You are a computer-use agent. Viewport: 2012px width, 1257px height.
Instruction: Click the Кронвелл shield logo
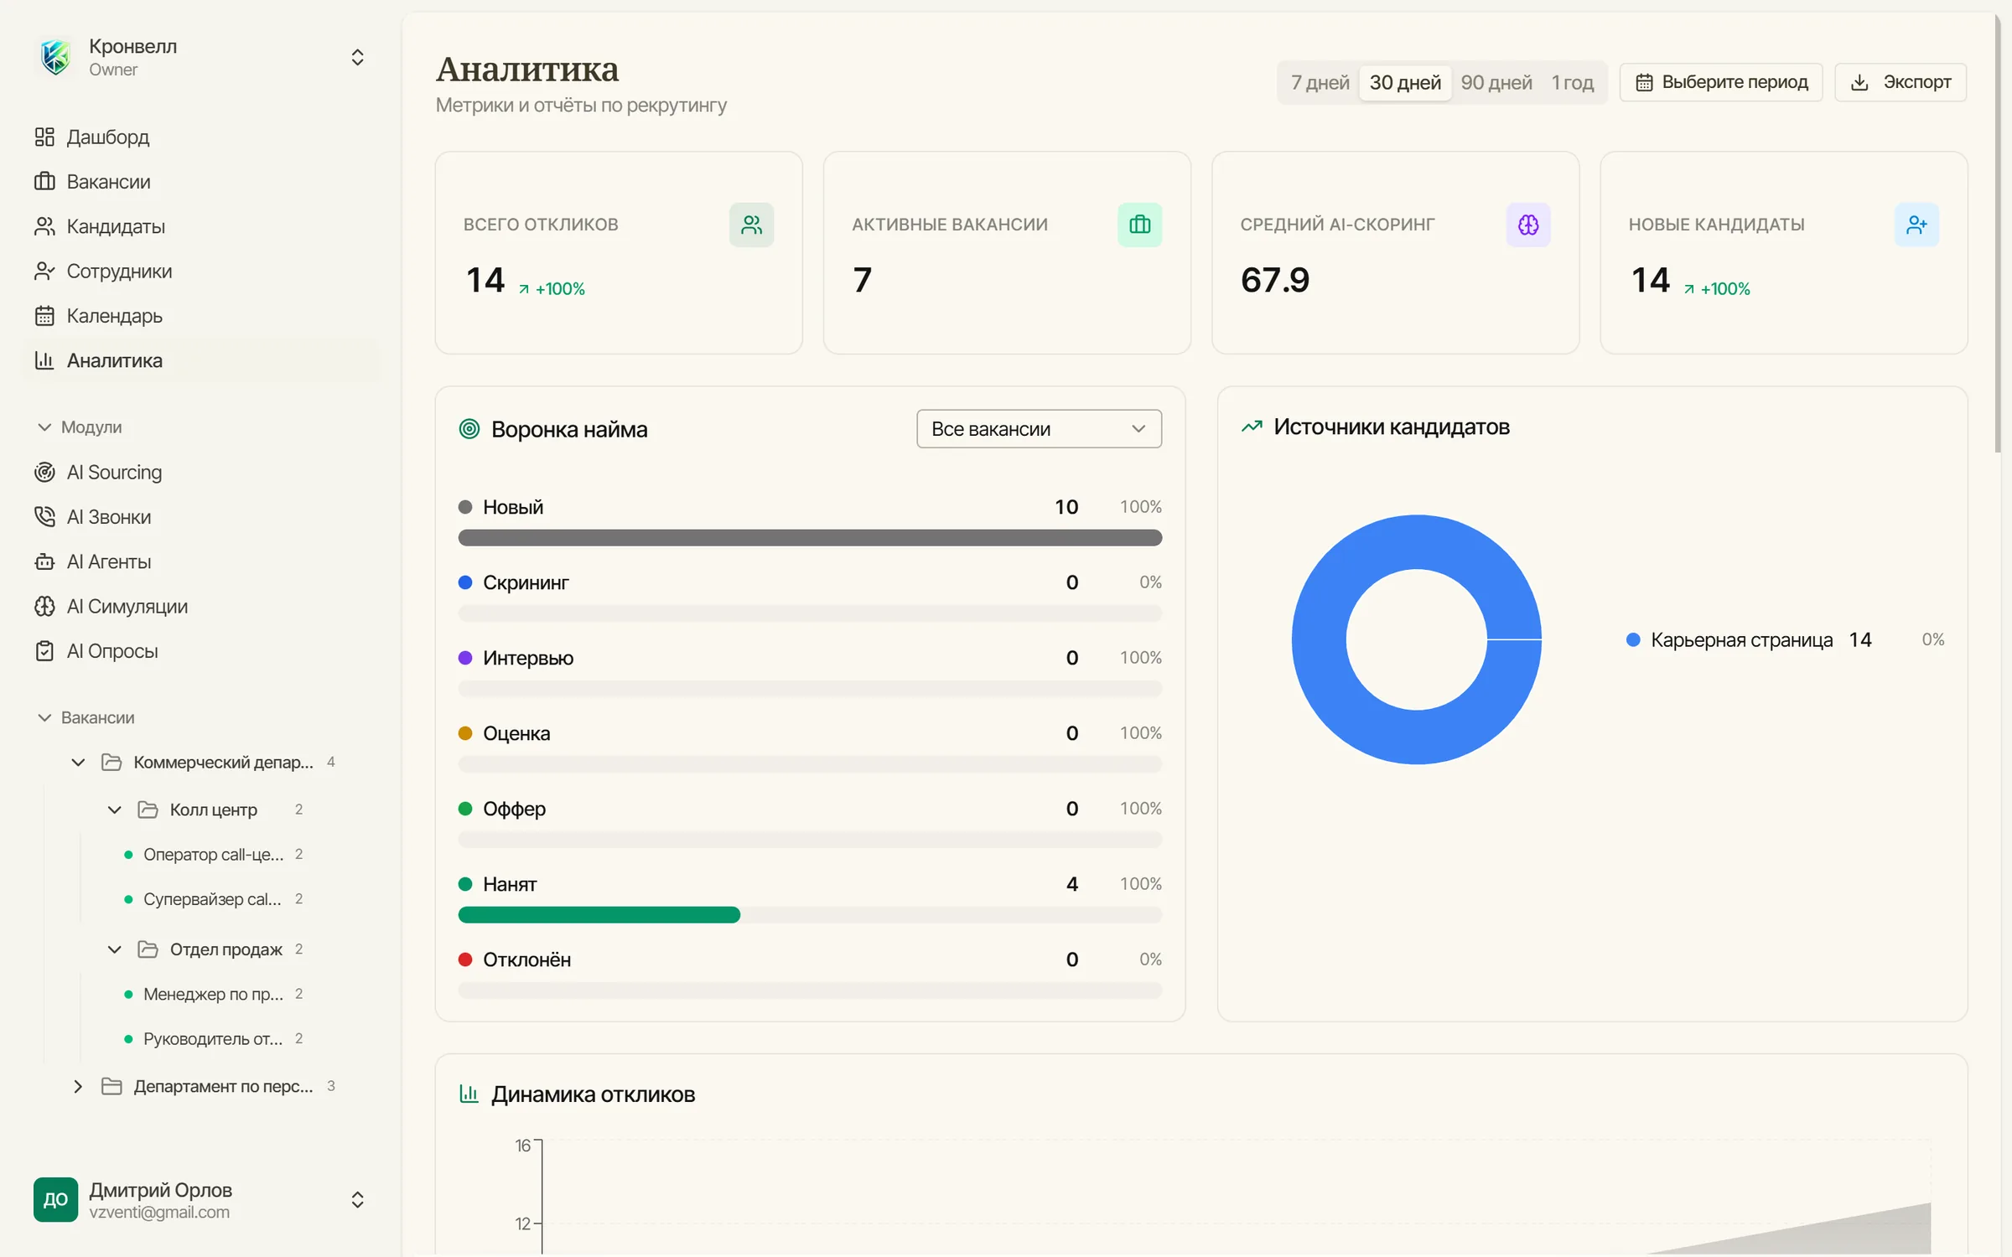(55, 57)
